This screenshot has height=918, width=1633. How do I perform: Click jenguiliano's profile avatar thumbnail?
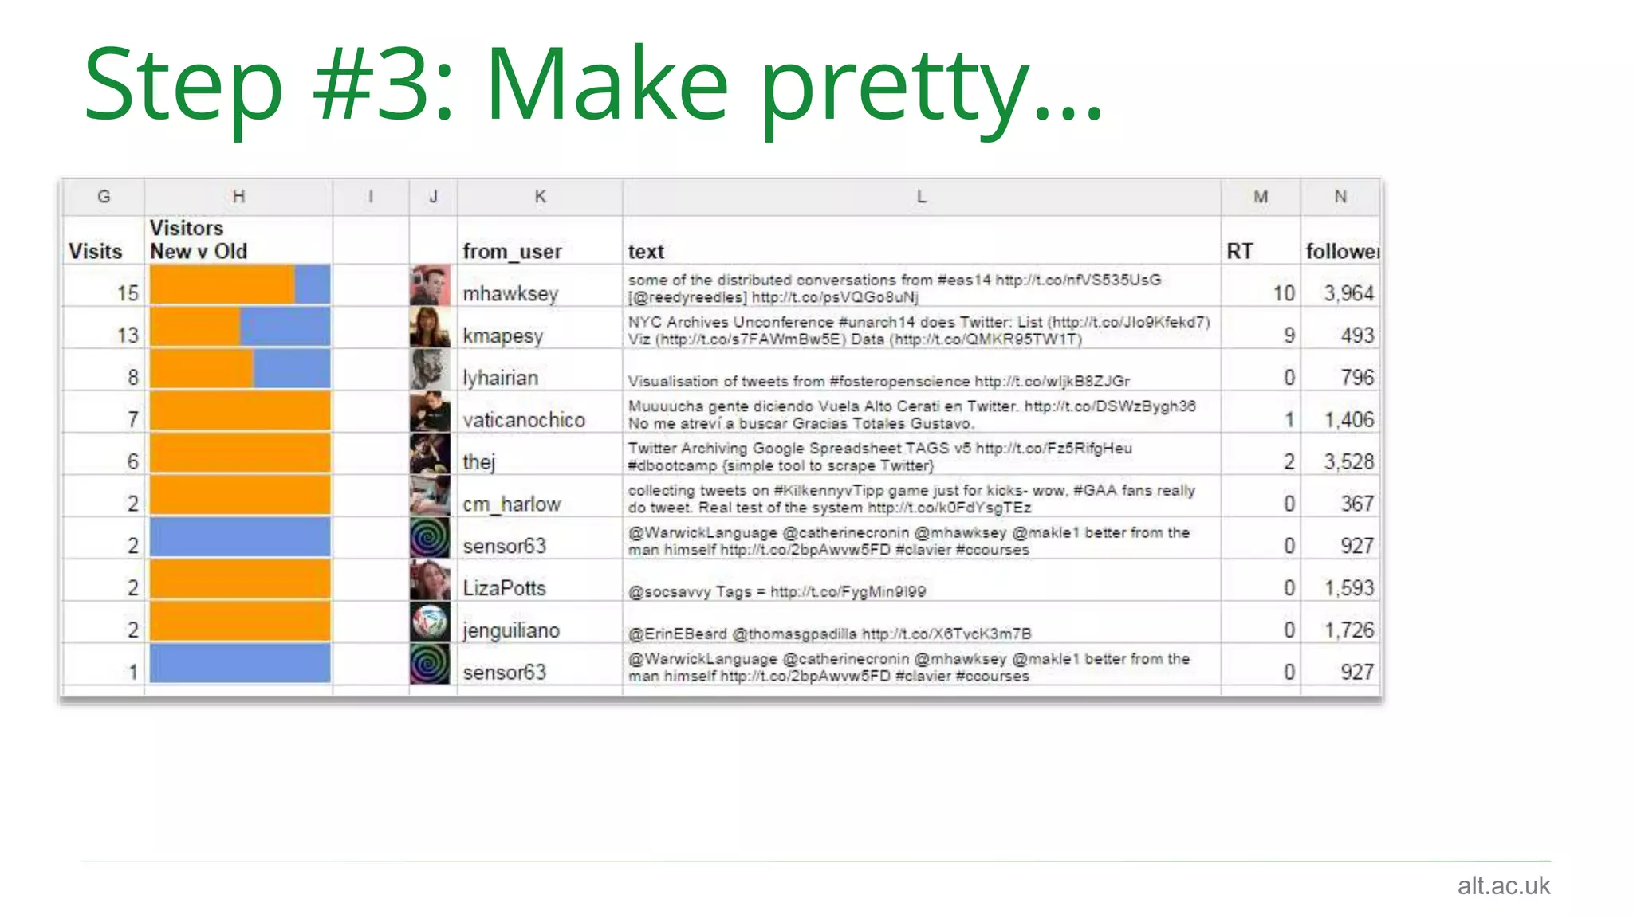pos(430,622)
